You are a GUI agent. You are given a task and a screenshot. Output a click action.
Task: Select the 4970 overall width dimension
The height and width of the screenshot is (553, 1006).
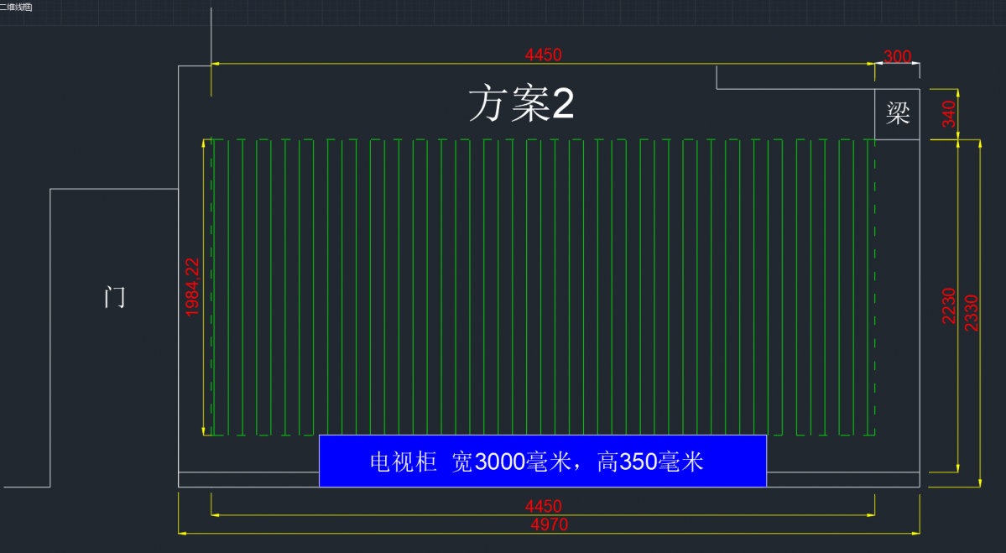[x=549, y=525]
